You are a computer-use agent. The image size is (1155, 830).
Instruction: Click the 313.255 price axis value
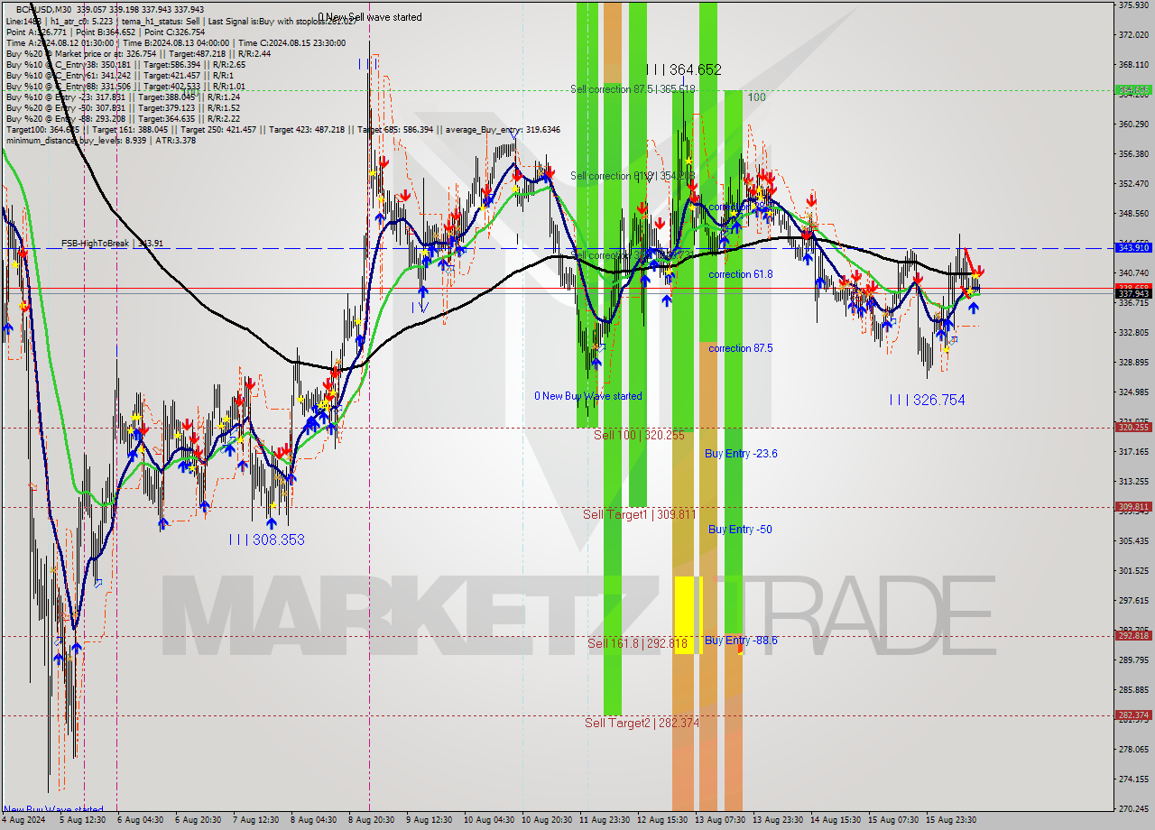[x=1133, y=482]
